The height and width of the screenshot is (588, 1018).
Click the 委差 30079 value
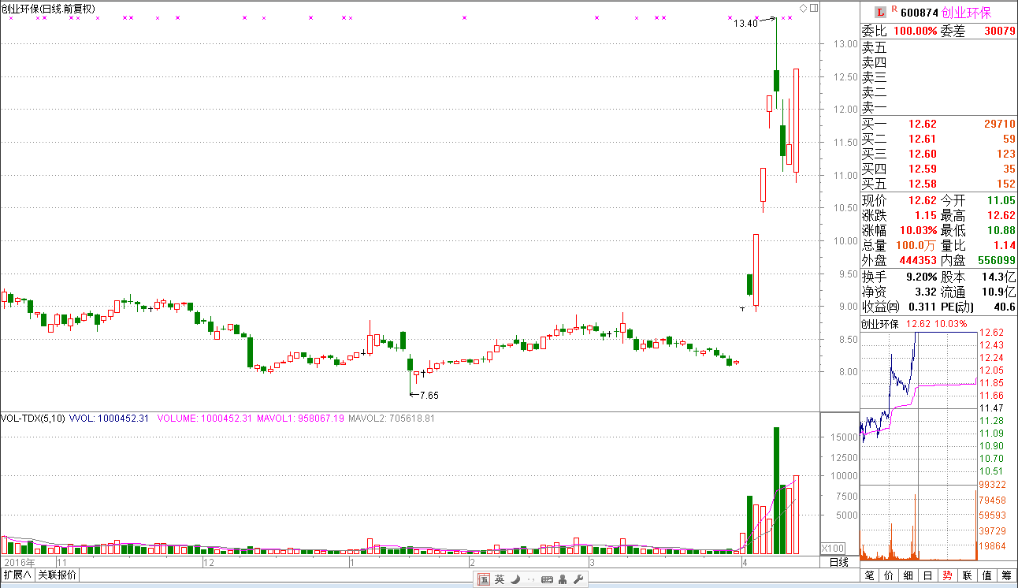[x=1000, y=31]
